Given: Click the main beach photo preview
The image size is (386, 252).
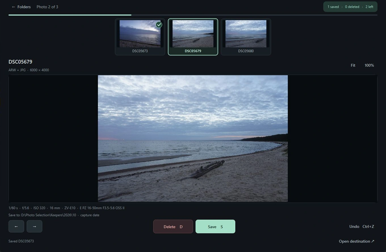Looking at the screenshot, I should (193, 138).
